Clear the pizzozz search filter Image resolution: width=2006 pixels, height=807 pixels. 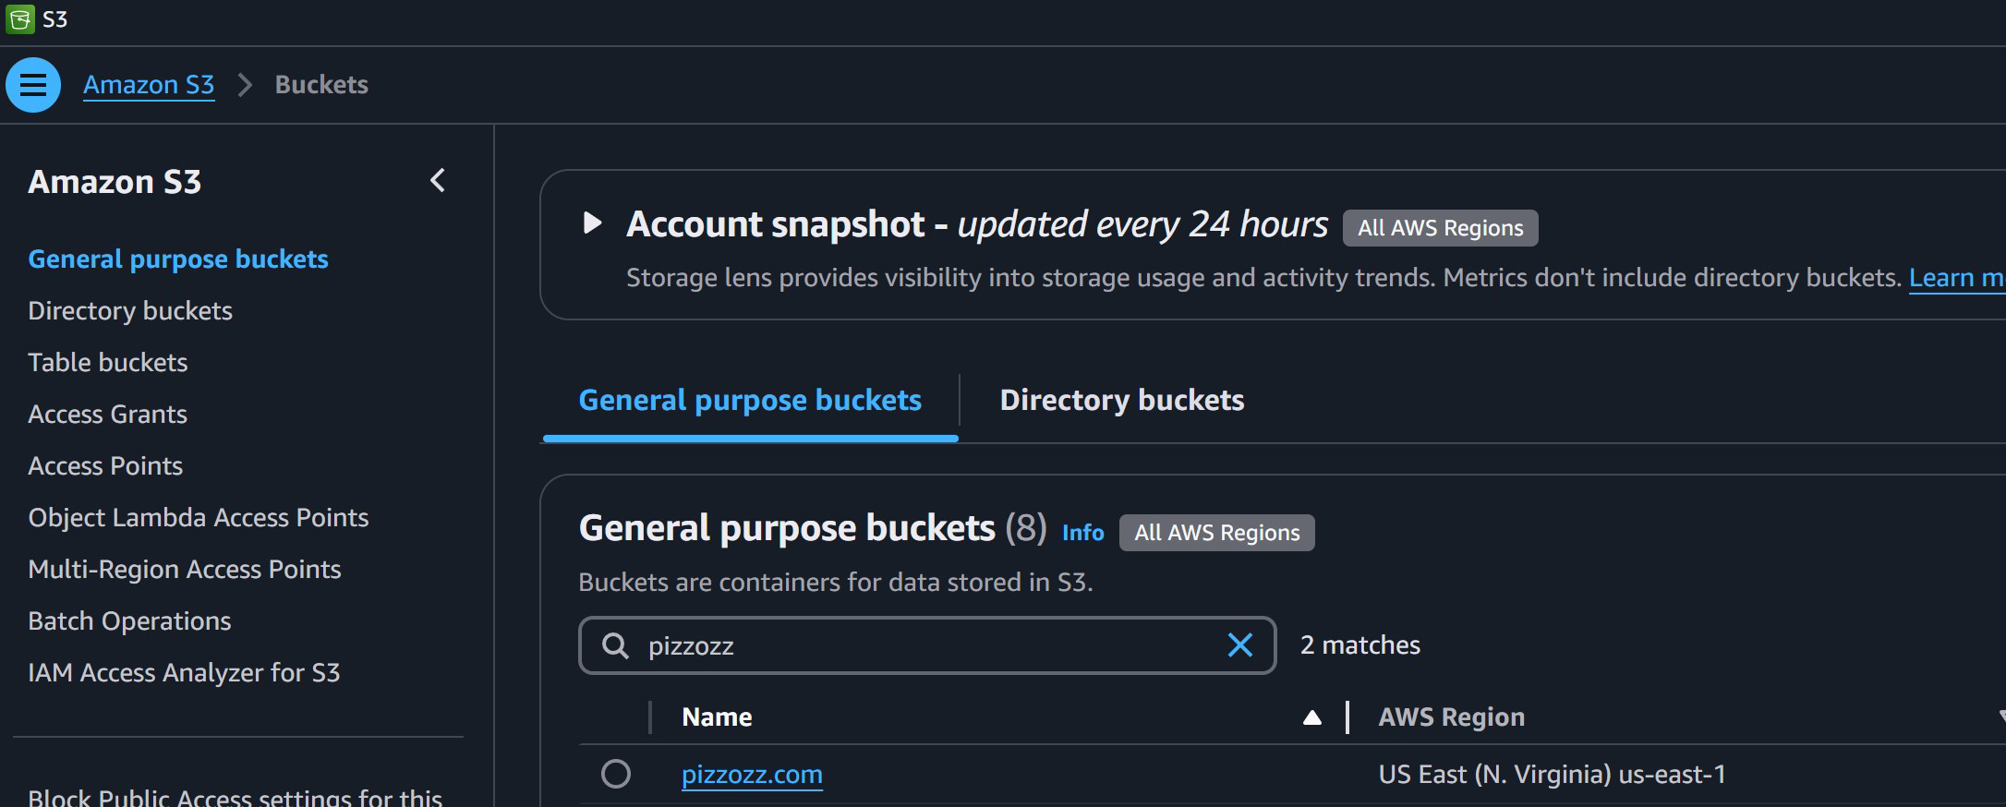(1239, 645)
